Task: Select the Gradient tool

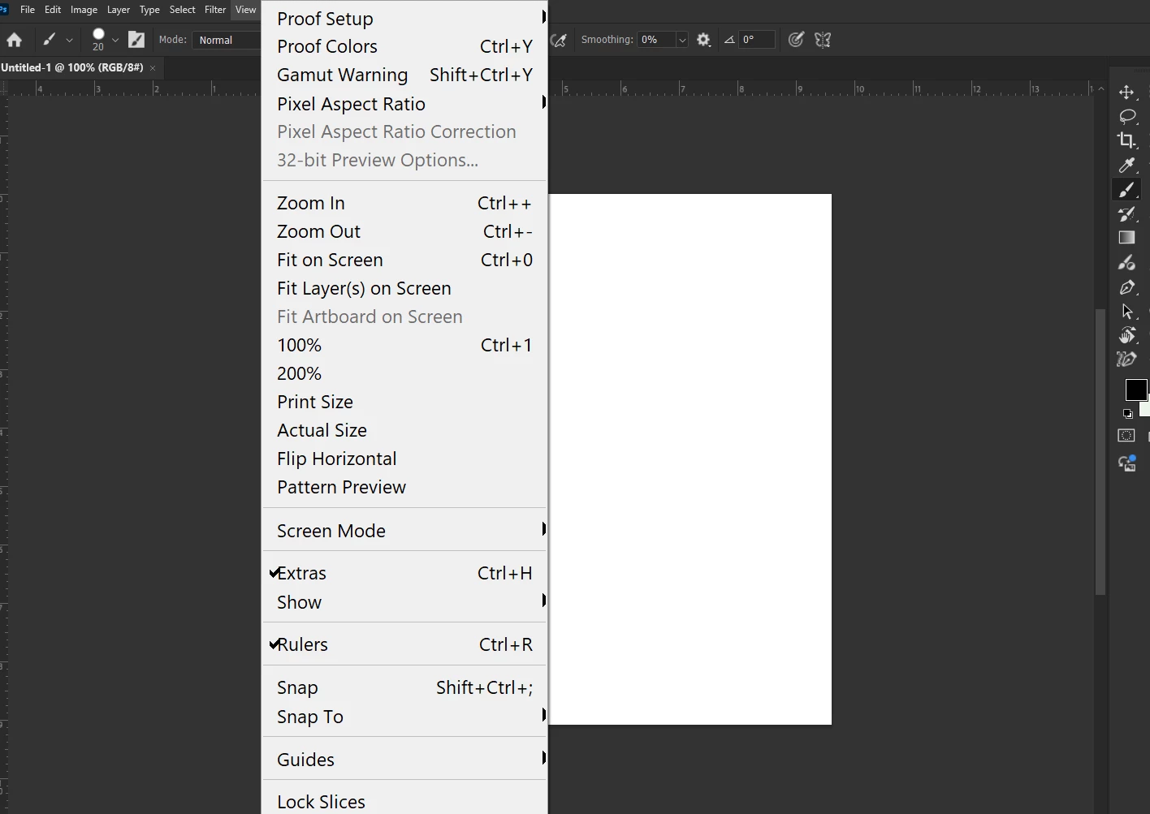Action: (x=1126, y=238)
